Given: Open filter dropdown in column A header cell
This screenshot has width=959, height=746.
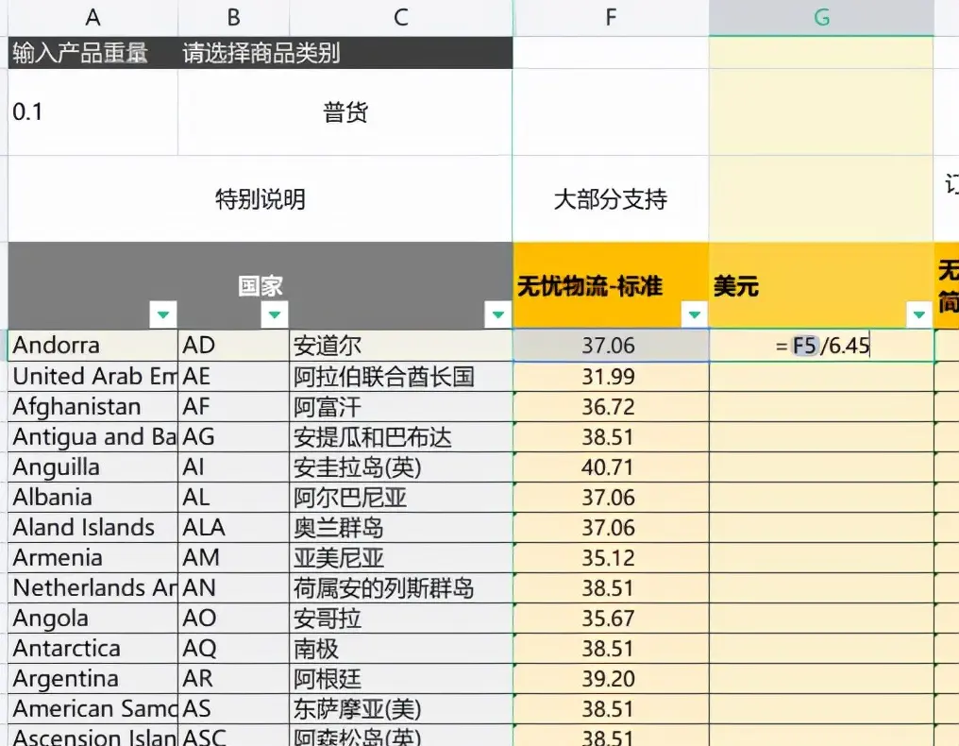Looking at the screenshot, I should pyautogui.click(x=164, y=314).
